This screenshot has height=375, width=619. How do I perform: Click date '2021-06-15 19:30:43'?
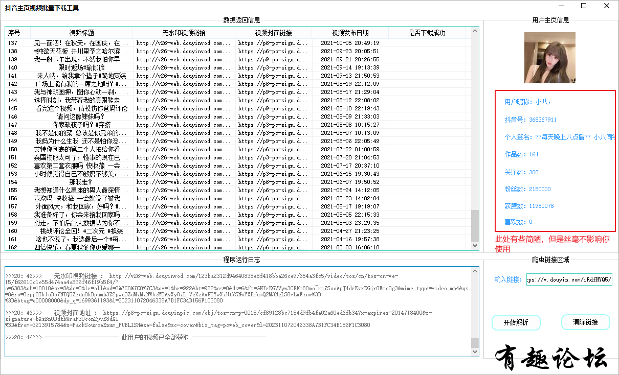pyautogui.click(x=350, y=174)
